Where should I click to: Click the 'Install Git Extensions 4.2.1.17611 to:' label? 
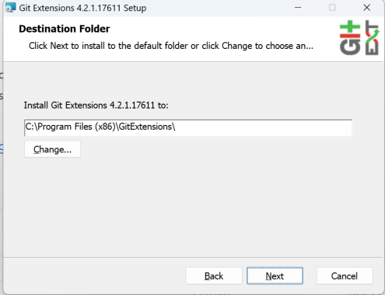[96, 106]
